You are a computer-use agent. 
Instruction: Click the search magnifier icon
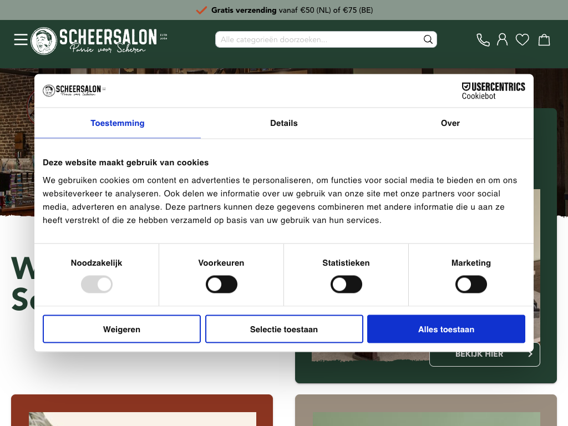(x=428, y=39)
